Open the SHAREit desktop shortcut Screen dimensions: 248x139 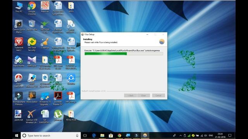(x=71, y=79)
